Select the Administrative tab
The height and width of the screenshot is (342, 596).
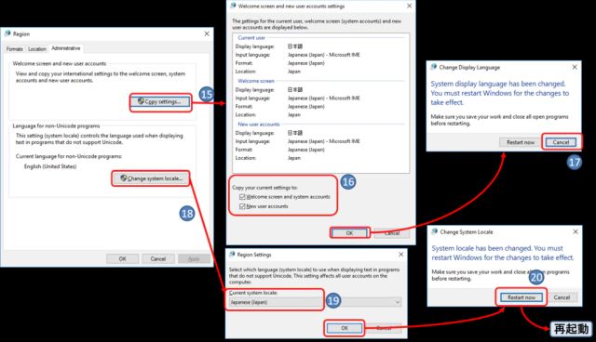point(66,48)
